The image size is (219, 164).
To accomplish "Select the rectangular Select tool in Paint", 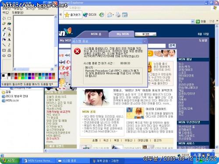I will [x=9, y=18].
